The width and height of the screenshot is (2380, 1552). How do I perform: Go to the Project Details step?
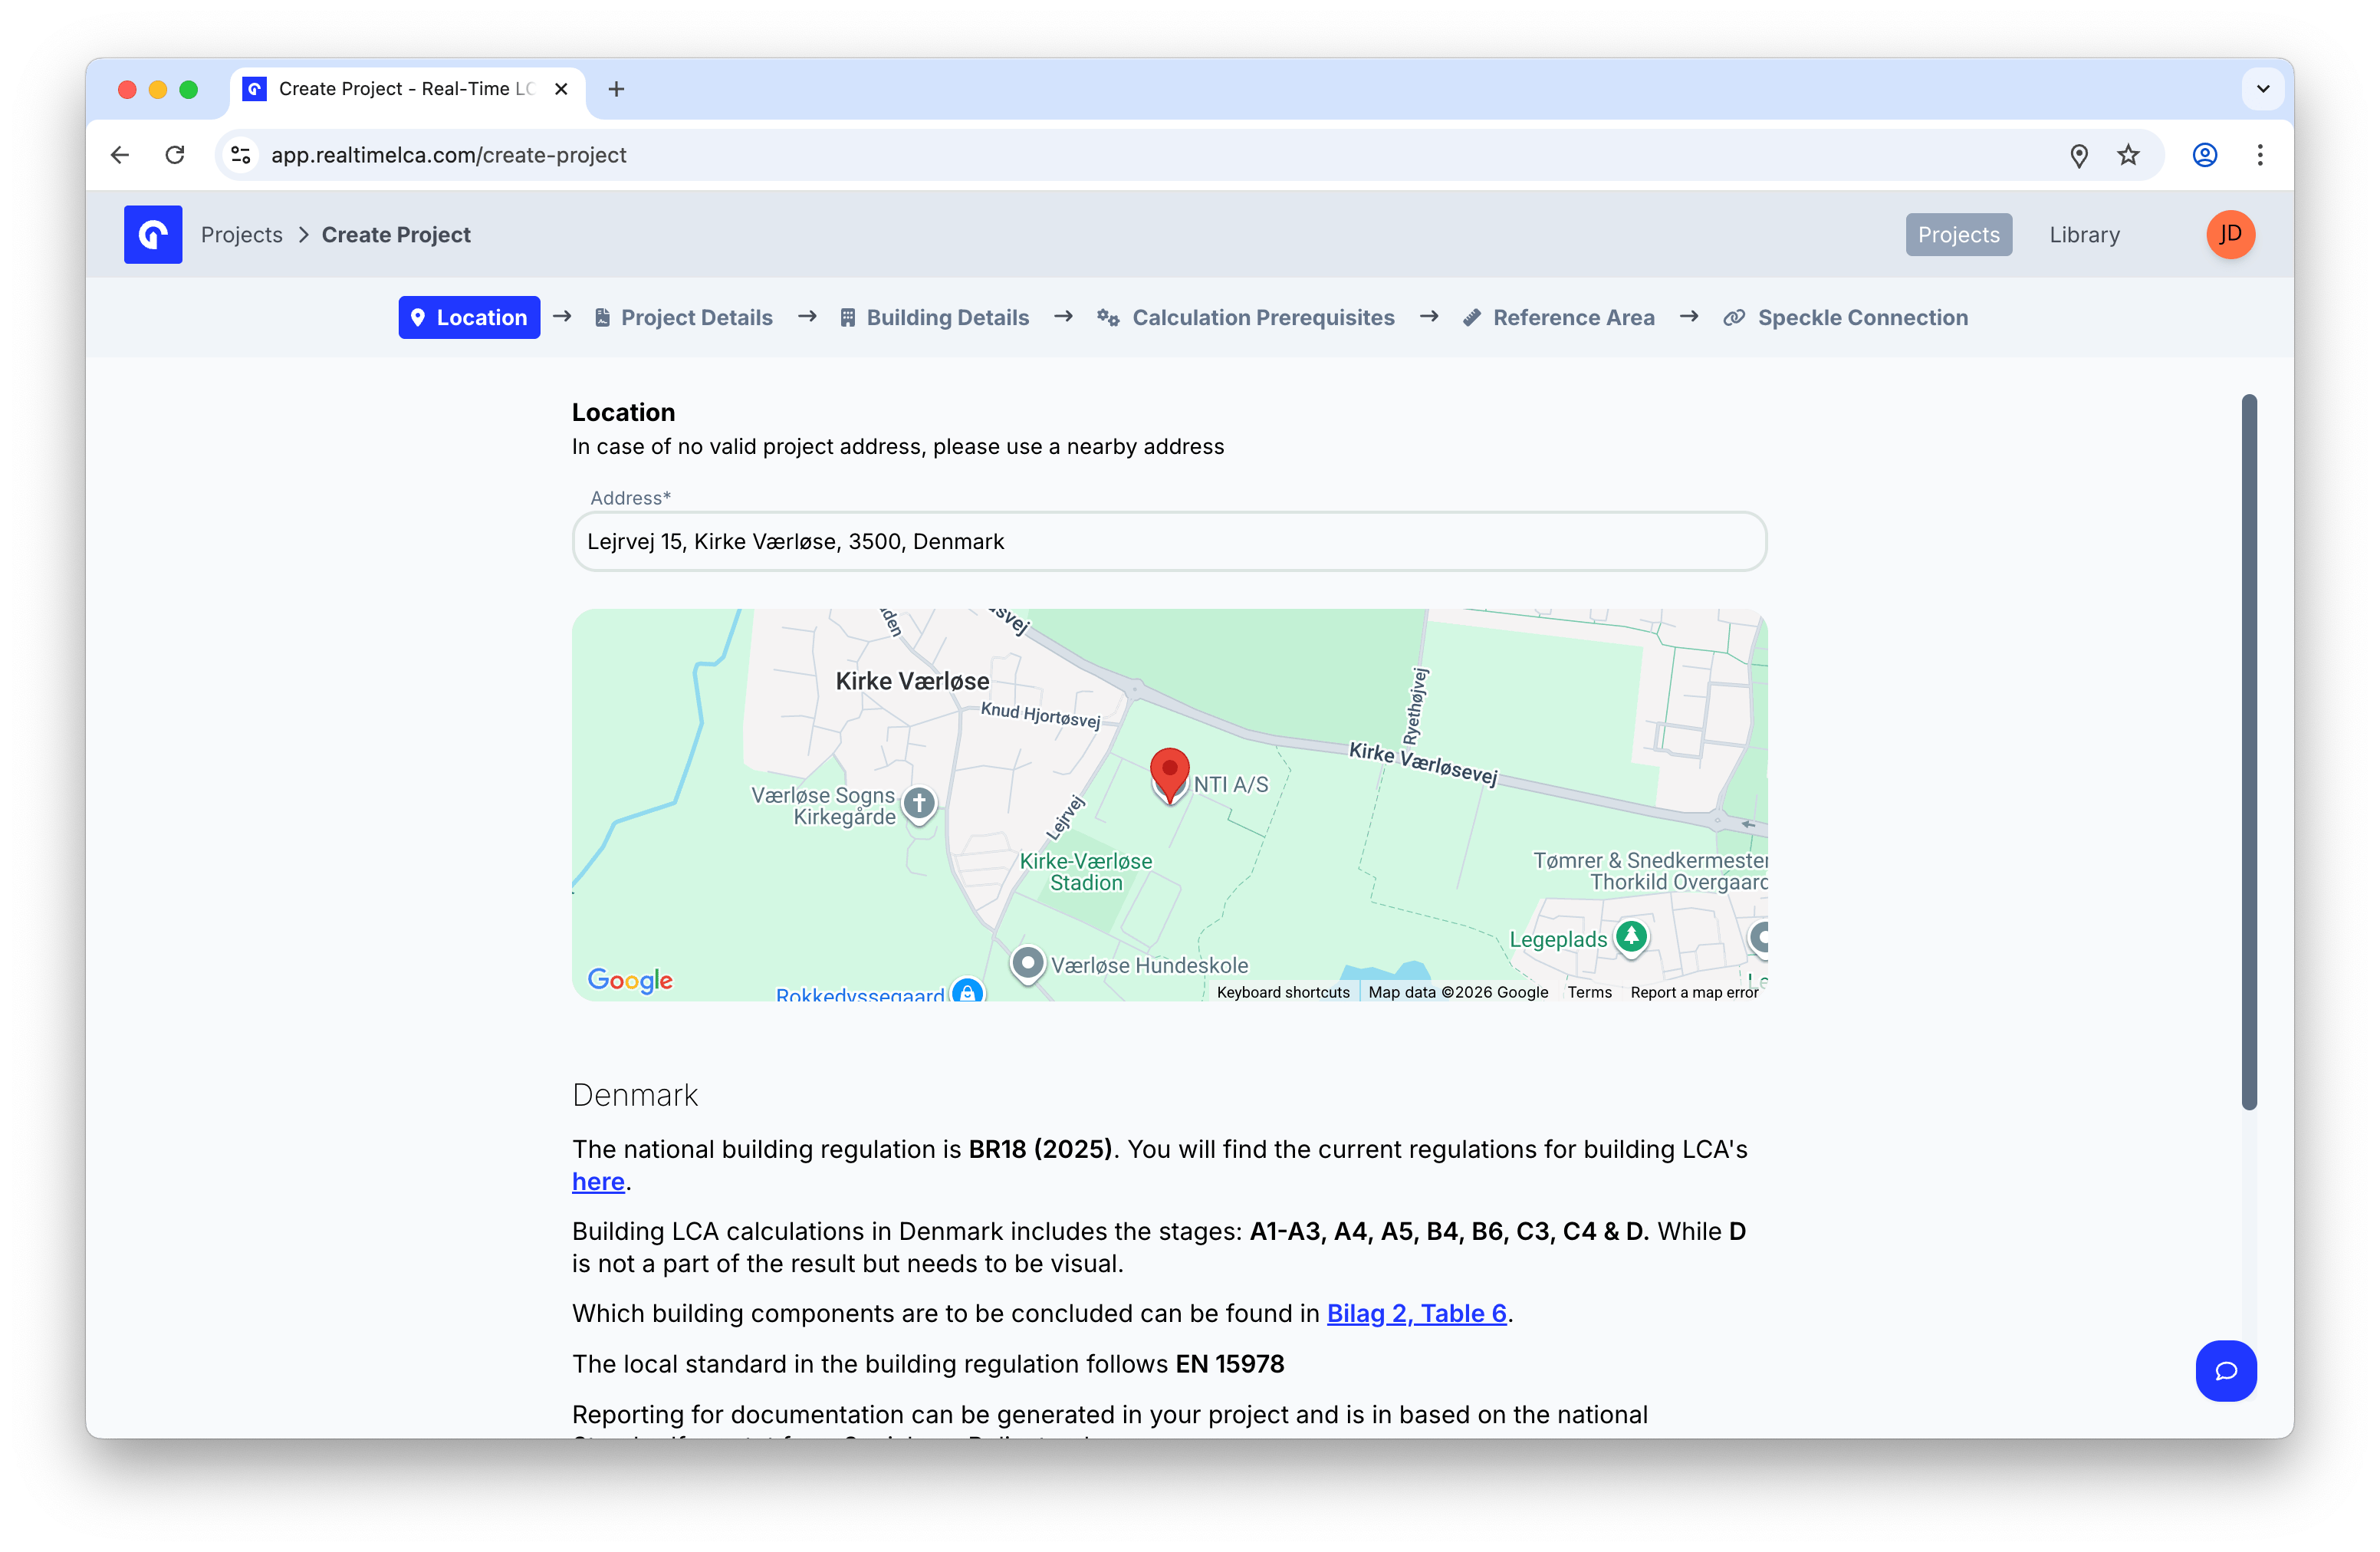coord(683,317)
